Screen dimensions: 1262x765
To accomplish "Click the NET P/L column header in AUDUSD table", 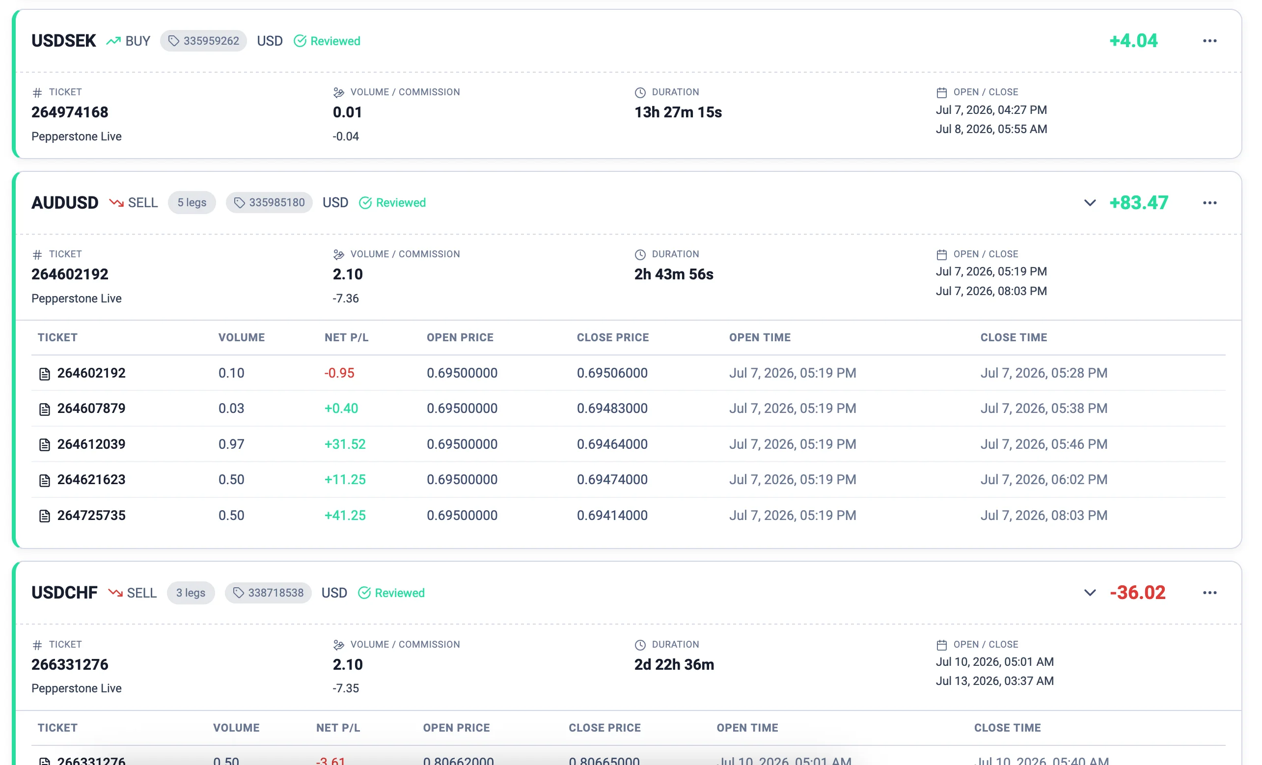I will tap(346, 337).
